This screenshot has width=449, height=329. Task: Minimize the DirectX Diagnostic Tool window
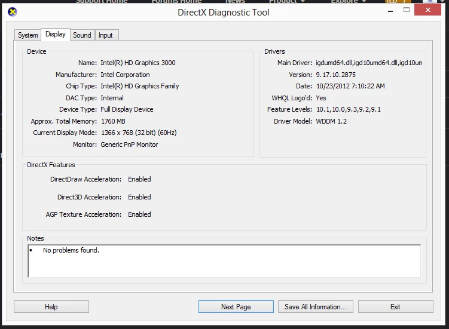tap(390, 10)
